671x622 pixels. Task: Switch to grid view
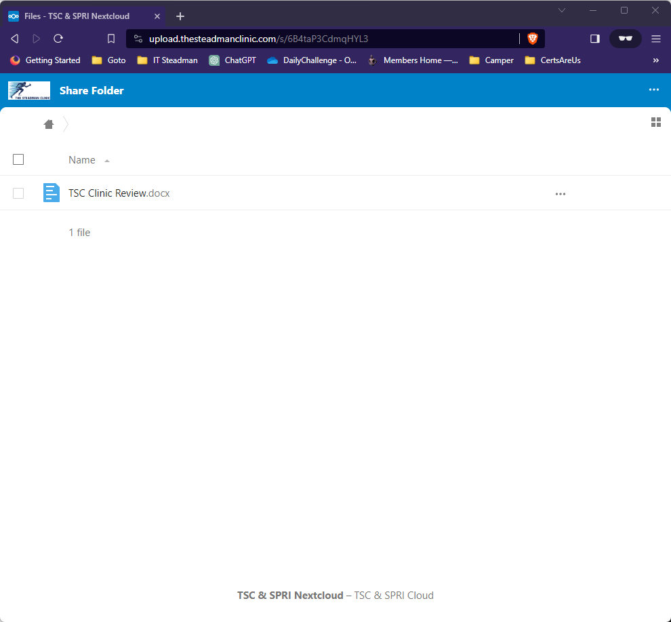(656, 123)
